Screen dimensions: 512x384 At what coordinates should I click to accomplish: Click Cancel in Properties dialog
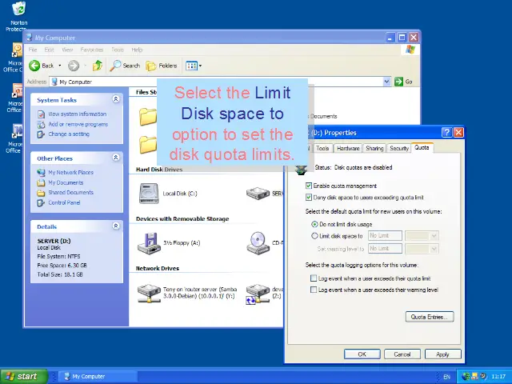point(402,354)
